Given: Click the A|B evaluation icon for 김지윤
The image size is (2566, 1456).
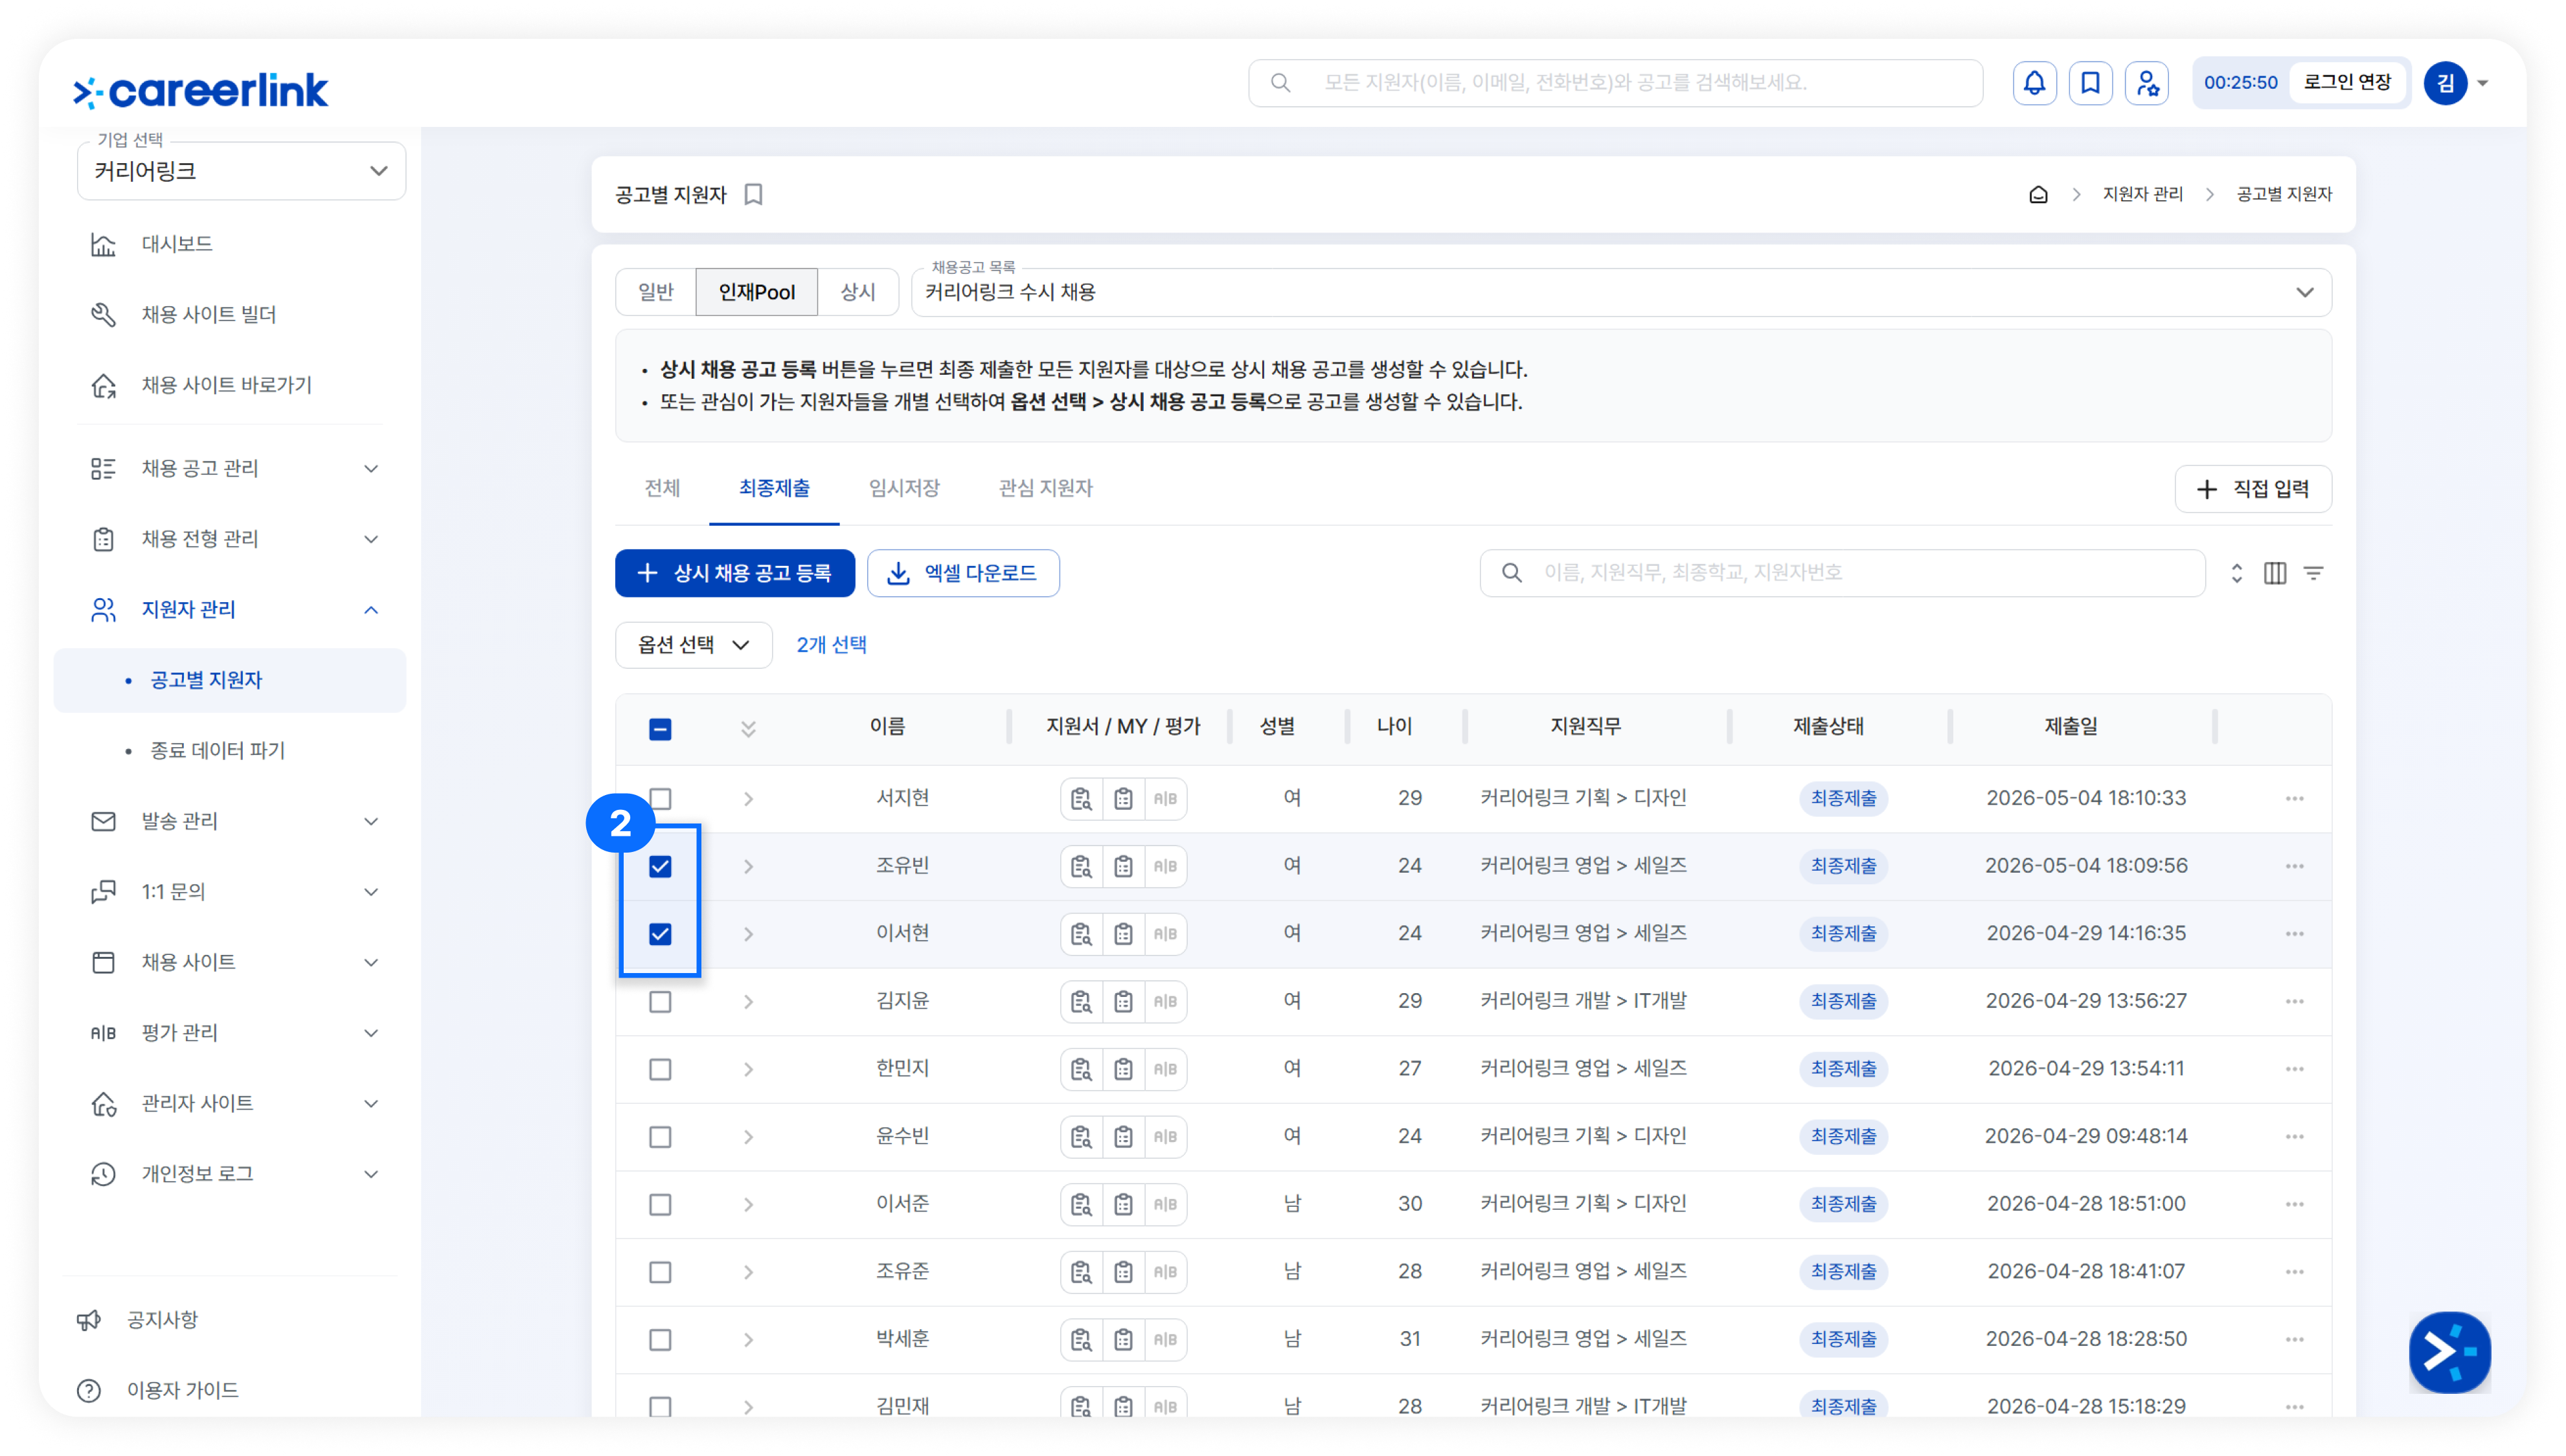Looking at the screenshot, I should click(x=1166, y=1002).
